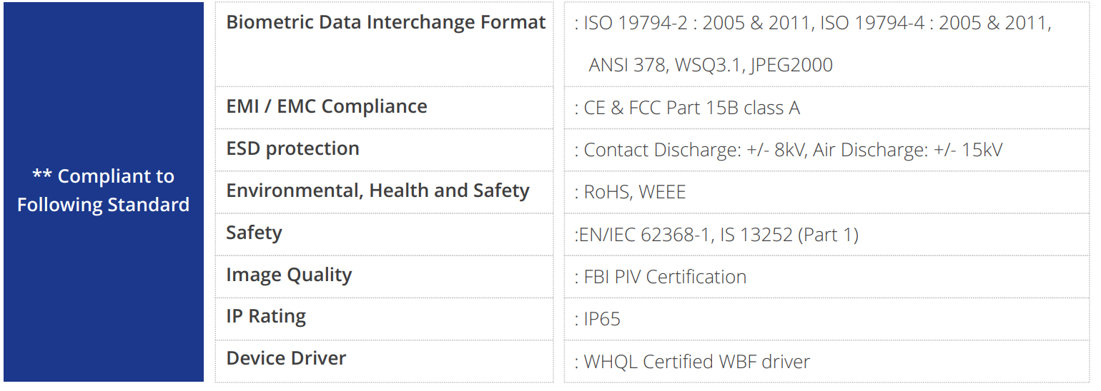Select the "Contact Discharge: +/- 8kV" text
The height and width of the screenshot is (391, 1101).
point(693,150)
